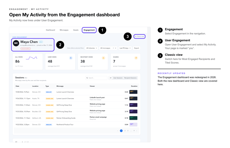
Task: Open the thumbnail for the 1:12 session
Action: [x=133, y=105]
